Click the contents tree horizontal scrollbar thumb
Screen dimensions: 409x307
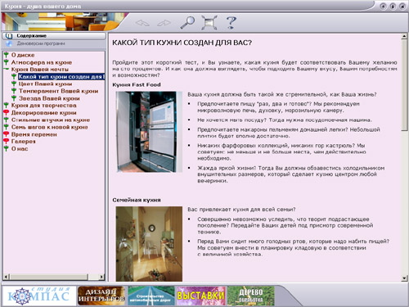click(49, 277)
